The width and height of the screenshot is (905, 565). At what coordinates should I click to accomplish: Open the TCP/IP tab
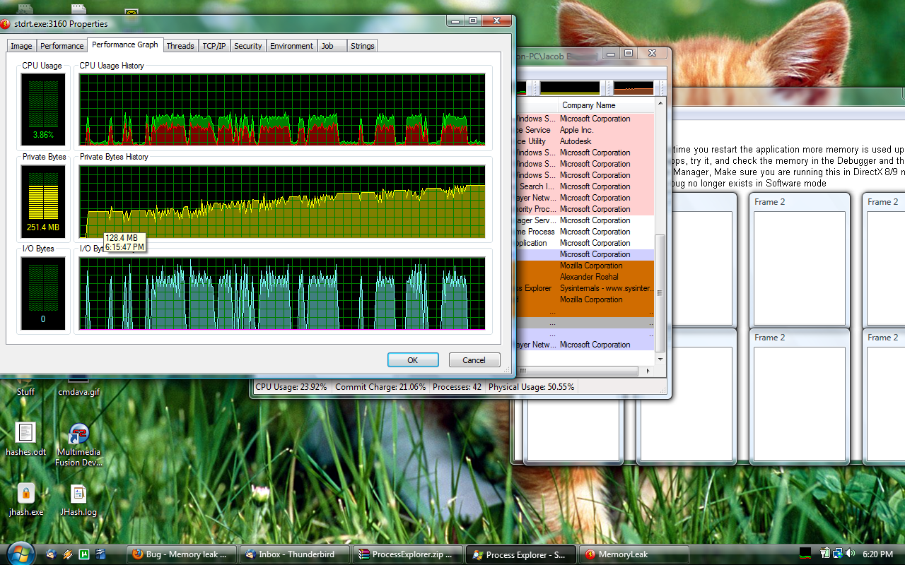click(x=214, y=46)
